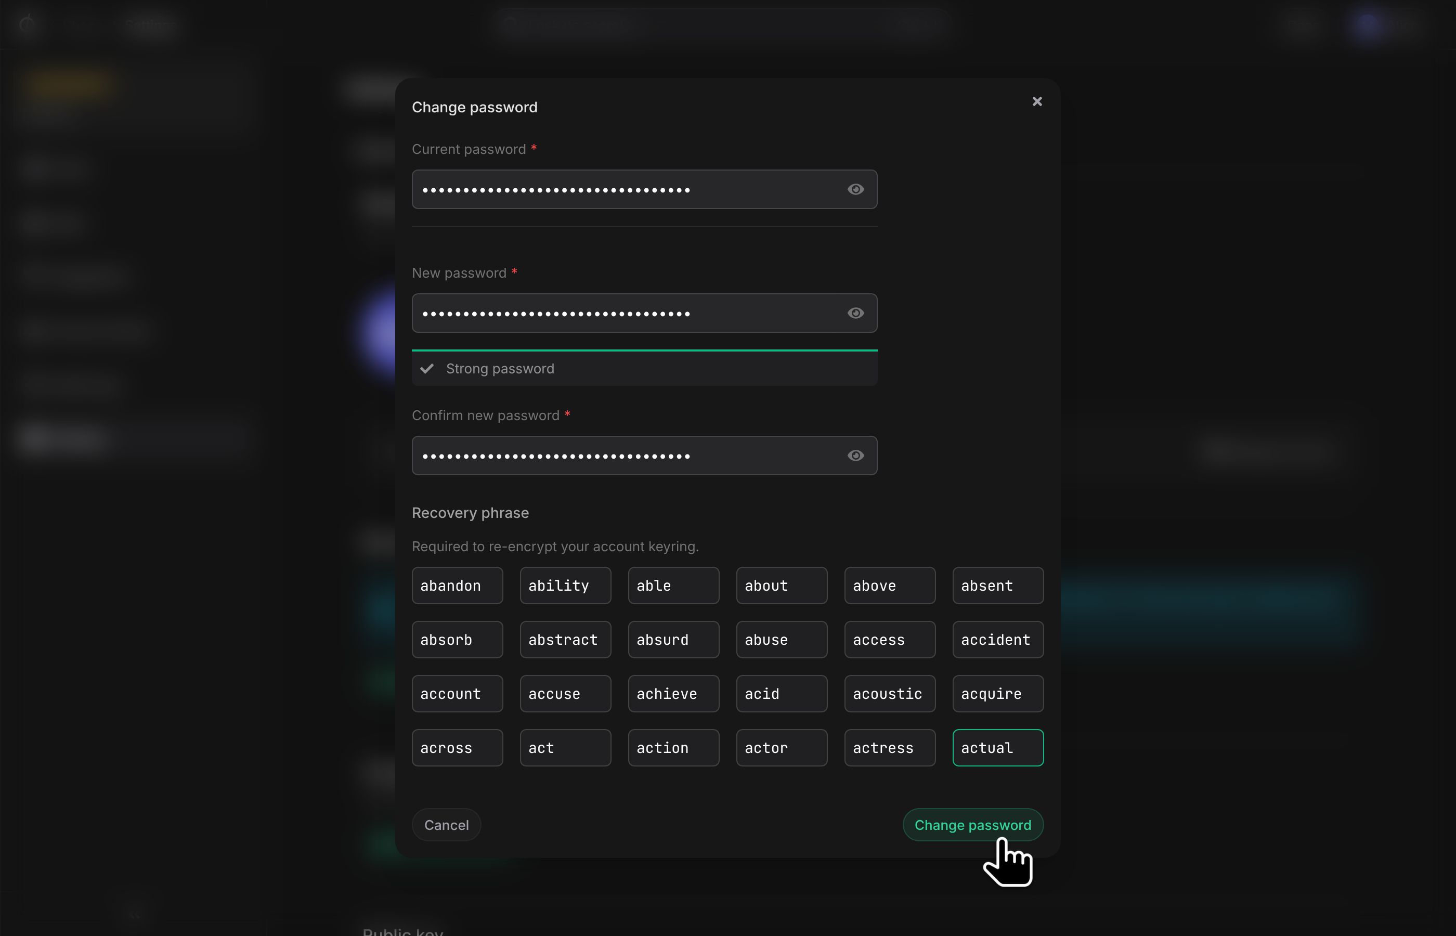This screenshot has width=1456, height=936.
Task: Click the 'Recovery phrase' heading
Action: click(471, 512)
